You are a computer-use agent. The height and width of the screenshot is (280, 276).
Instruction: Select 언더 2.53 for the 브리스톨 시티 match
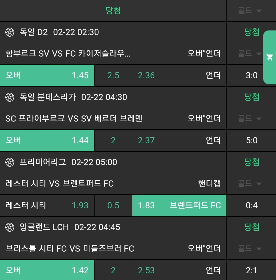click(x=179, y=271)
